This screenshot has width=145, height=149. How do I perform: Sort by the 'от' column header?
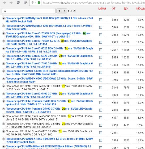pyautogui.click(x=113, y=9)
